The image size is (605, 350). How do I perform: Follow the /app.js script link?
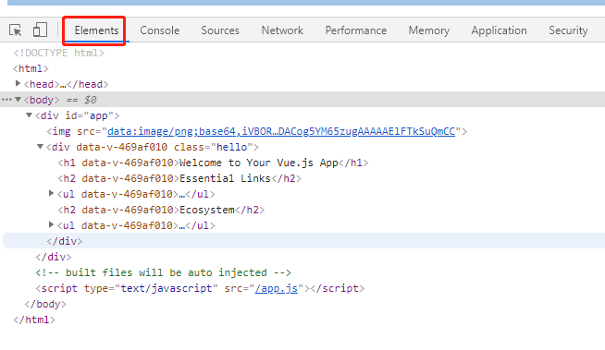point(277,288)
